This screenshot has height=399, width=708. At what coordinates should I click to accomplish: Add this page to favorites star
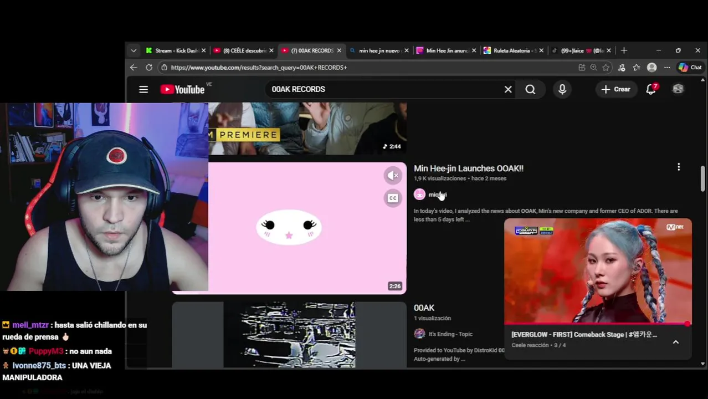click(606, 67)
